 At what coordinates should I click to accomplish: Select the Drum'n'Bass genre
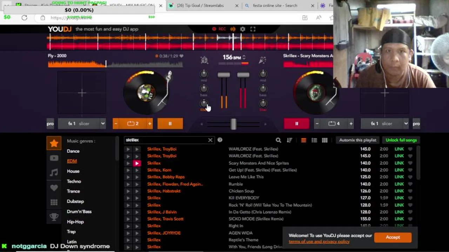click(x=79, y=212)
